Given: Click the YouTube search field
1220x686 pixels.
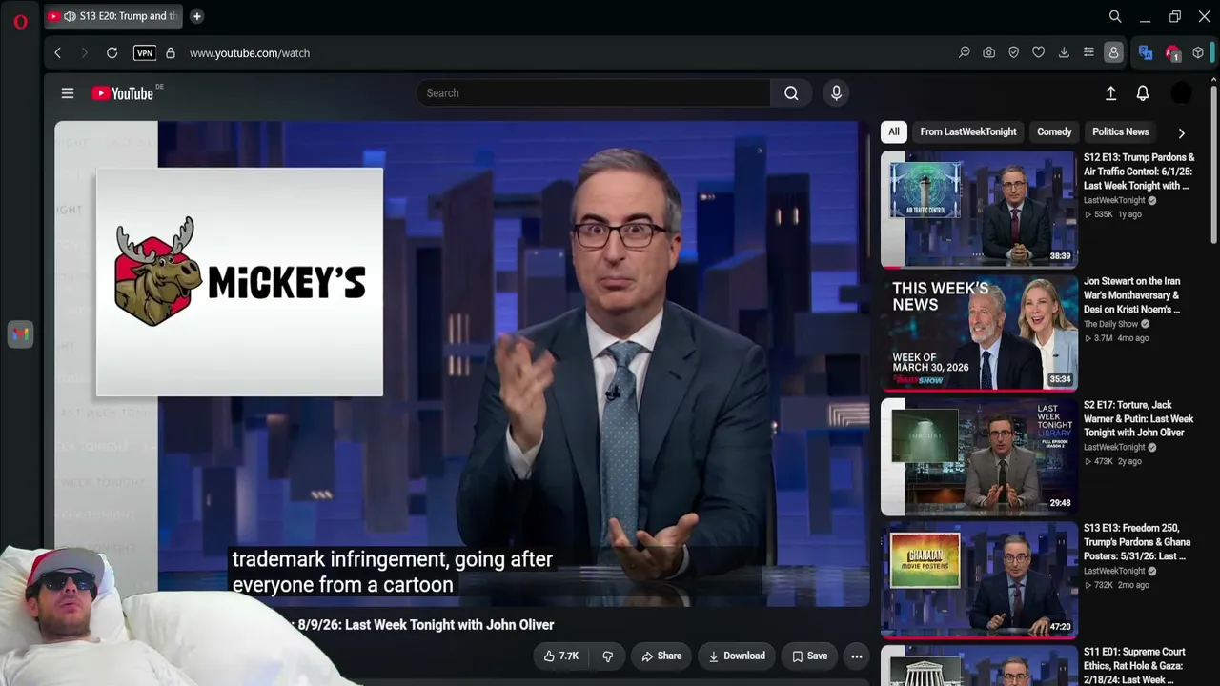Looking at the screenshot, I should coord(593,93).
